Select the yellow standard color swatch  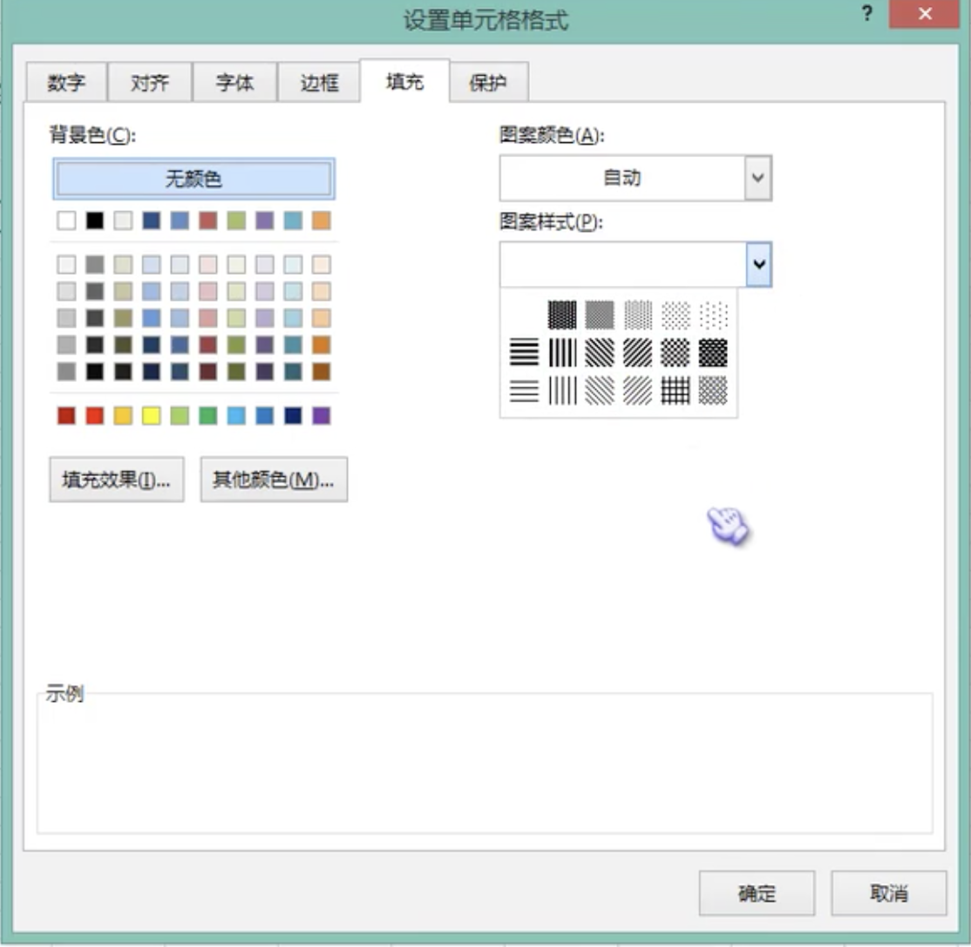tap(151, 416)
